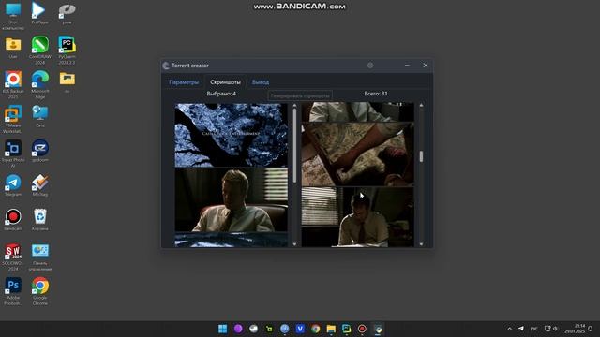Click the Torrent creator taskbar icon

[378, 329]
